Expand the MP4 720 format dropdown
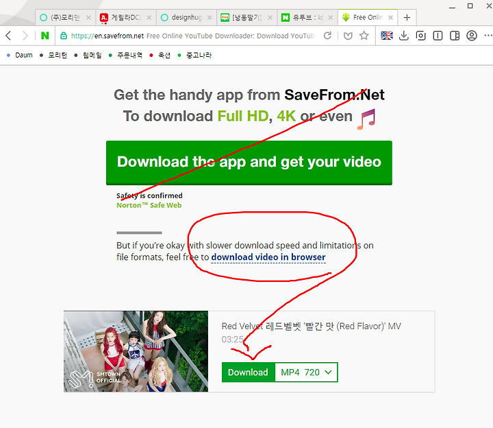Viewport: 493px width, 428px height. [306, 372]
